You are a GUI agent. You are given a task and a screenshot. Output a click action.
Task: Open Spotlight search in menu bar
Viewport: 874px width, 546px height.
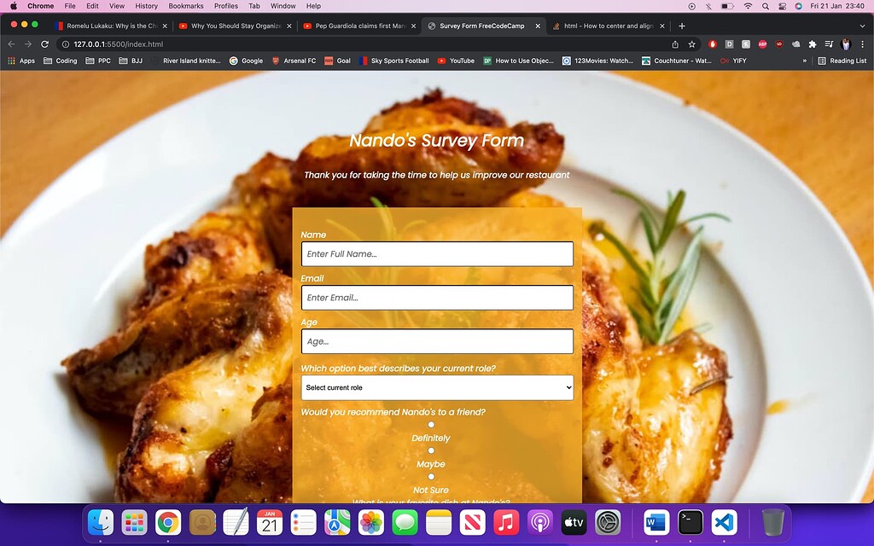pyautogui.click(x=766, y=6)
